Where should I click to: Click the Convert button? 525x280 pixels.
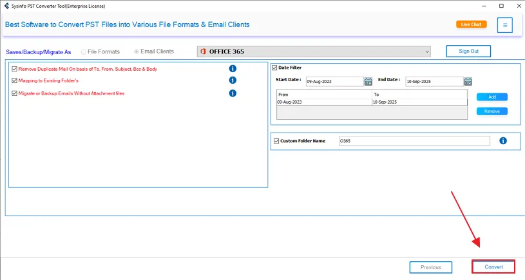(493, 266)
